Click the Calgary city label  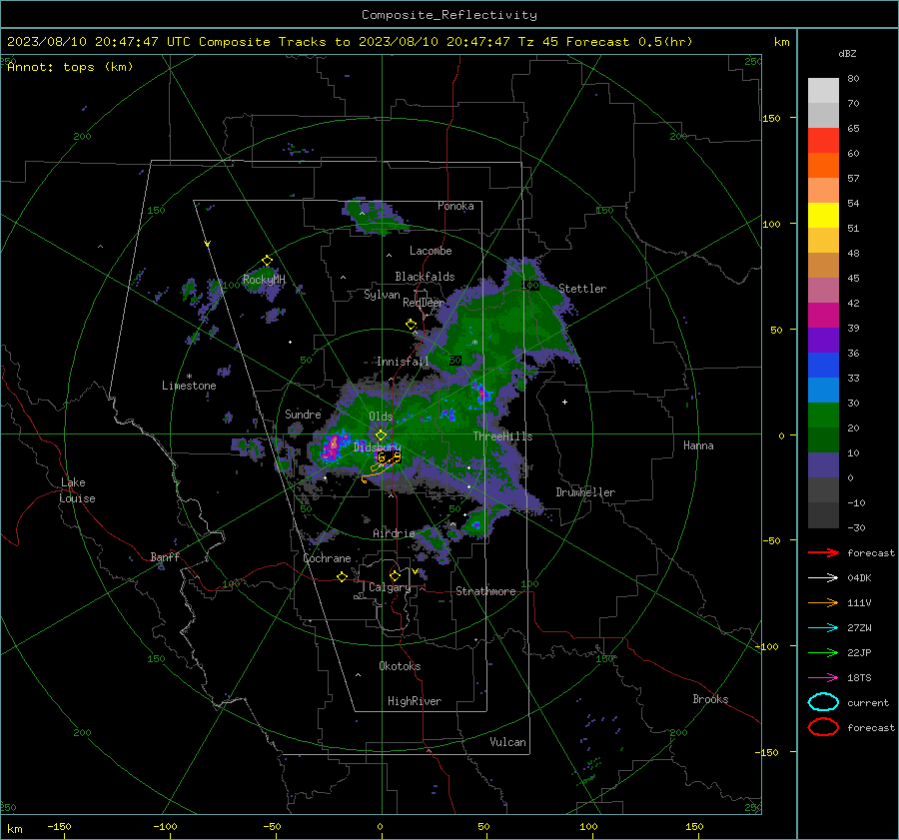pyautogui.click(x=390, y=587)
